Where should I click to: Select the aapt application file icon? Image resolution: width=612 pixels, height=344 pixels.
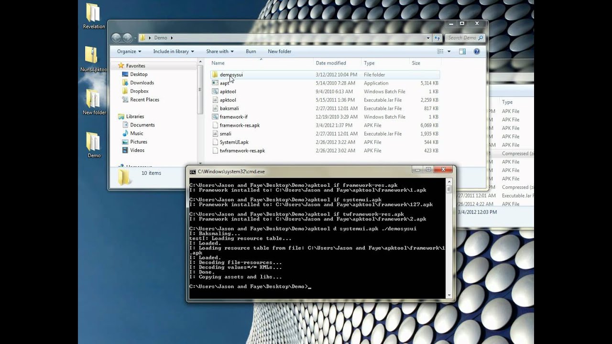[215, 83]
